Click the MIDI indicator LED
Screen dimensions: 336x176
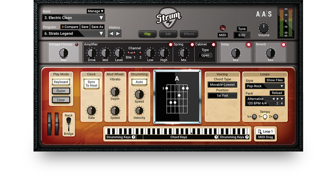pyautogui.click(x=223, y=28)
